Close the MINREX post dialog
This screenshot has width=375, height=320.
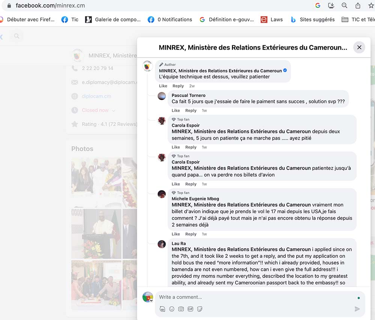coord(359,47)
